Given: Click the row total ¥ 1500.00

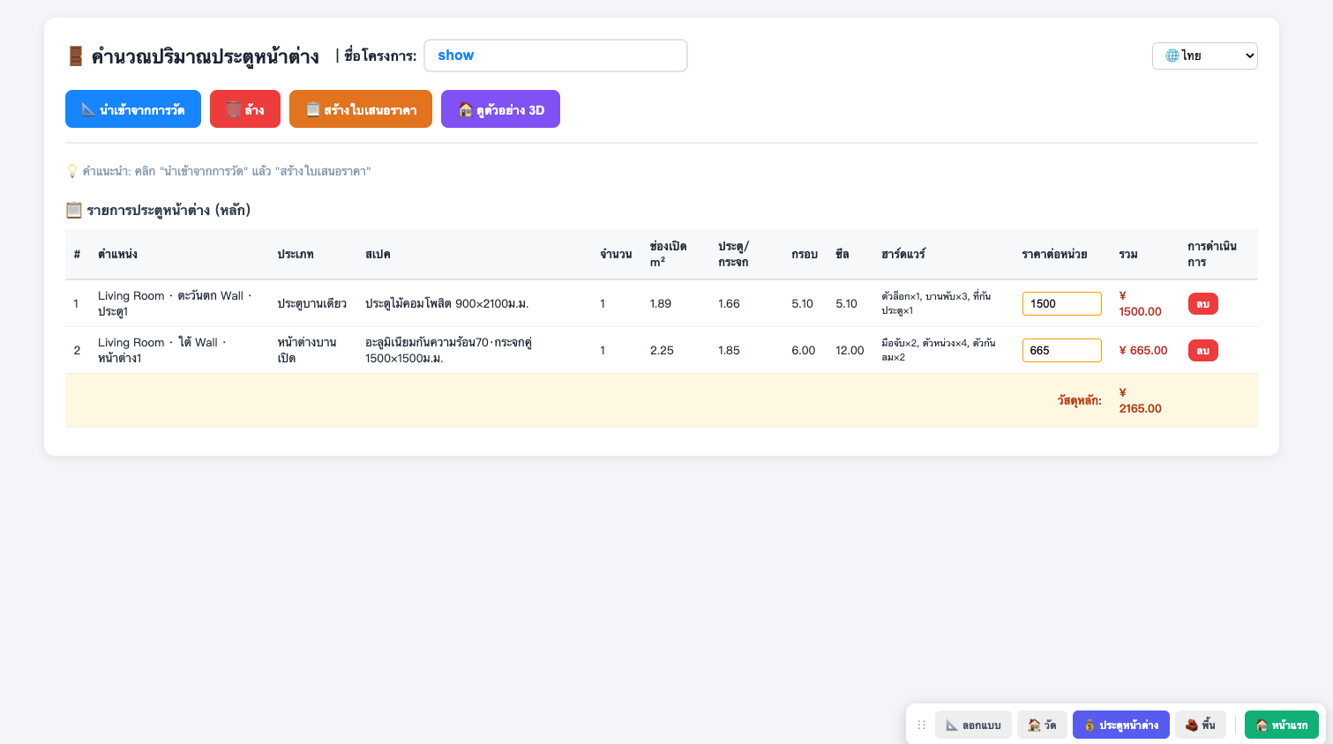Looking at the screenshot, I should click(1141, 303).
